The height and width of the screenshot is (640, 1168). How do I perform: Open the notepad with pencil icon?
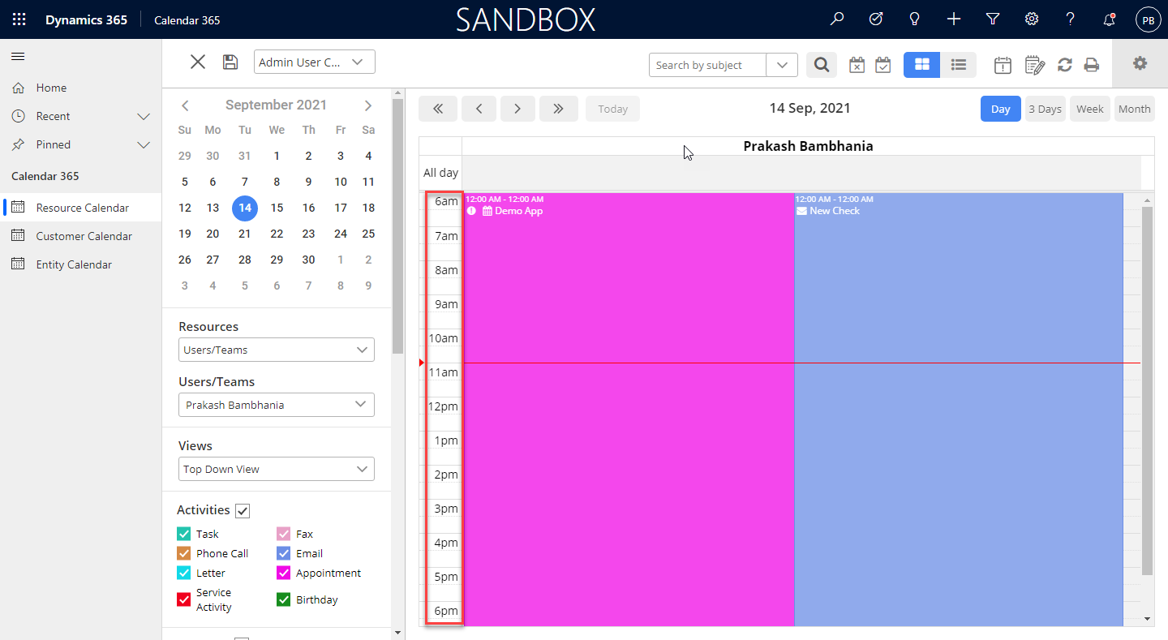tap(1034, 65)
